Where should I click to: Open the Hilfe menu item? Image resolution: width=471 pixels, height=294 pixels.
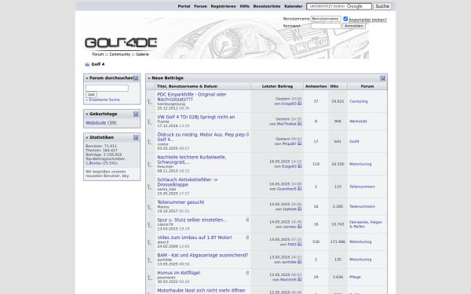(244, 6)
